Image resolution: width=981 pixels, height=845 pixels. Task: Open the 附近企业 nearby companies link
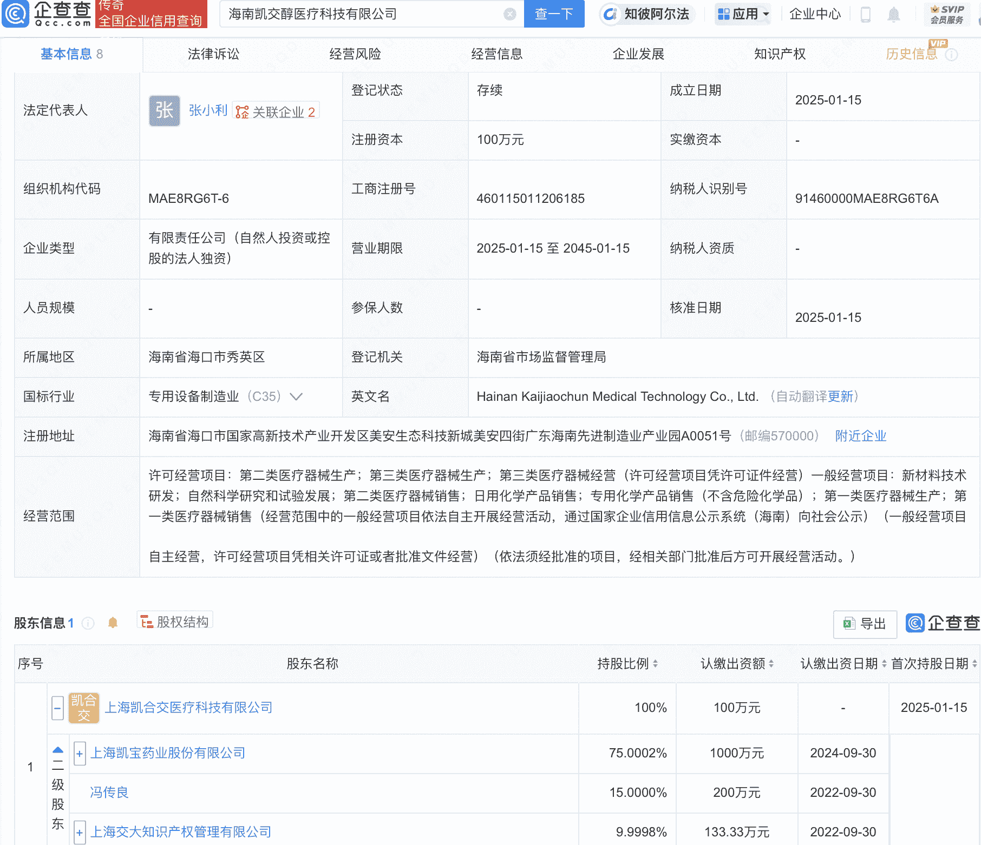[861, 436]
